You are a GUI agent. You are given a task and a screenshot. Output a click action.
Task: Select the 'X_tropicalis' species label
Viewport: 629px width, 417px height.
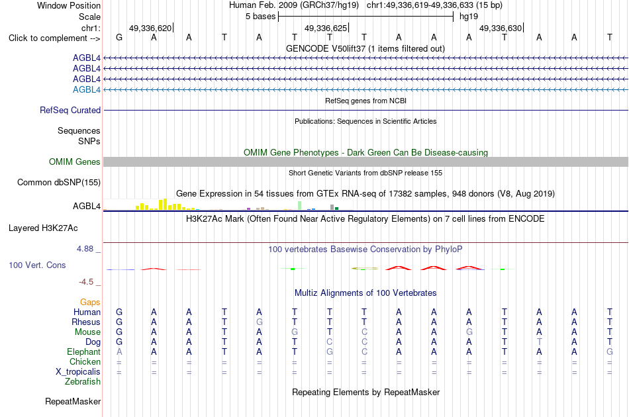(x=78, y=372)
